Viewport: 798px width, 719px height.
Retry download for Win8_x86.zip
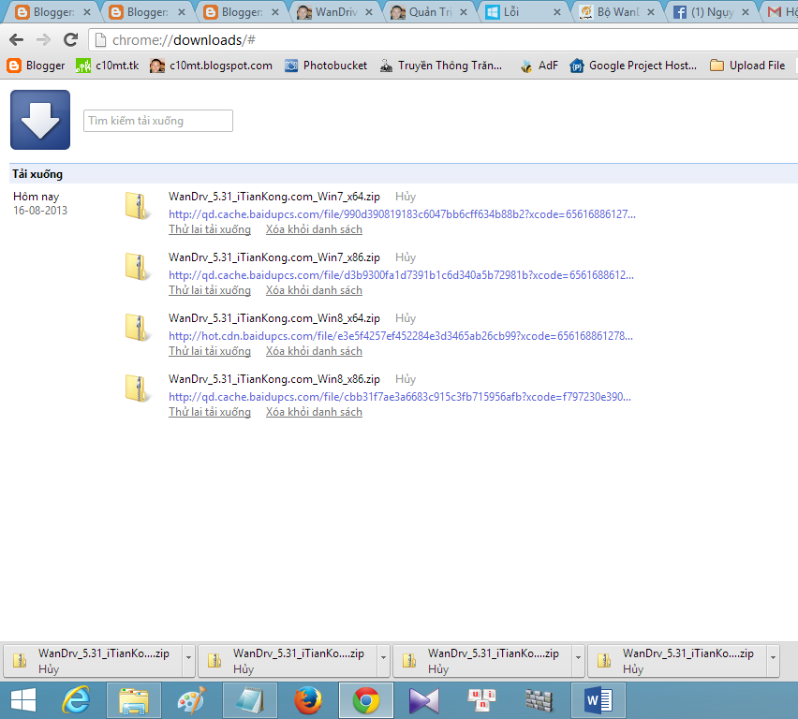(x=210, y=412)
